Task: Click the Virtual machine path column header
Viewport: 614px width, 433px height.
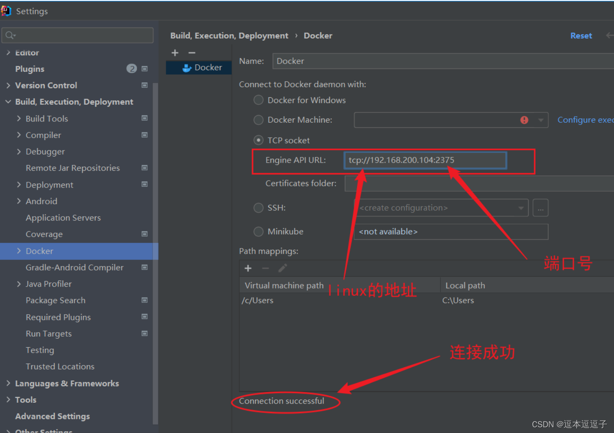Action: coord(340,285)
